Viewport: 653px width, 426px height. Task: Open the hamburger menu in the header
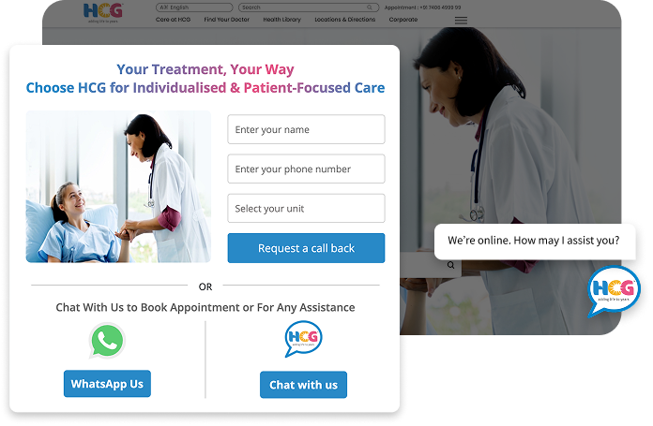tap(461, 21)
